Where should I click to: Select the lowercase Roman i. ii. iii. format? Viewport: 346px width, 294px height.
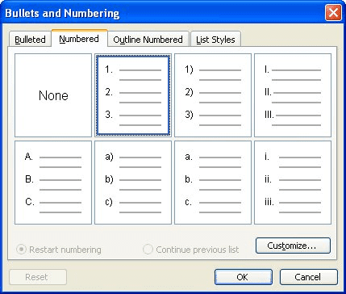(x=293, y=183)
